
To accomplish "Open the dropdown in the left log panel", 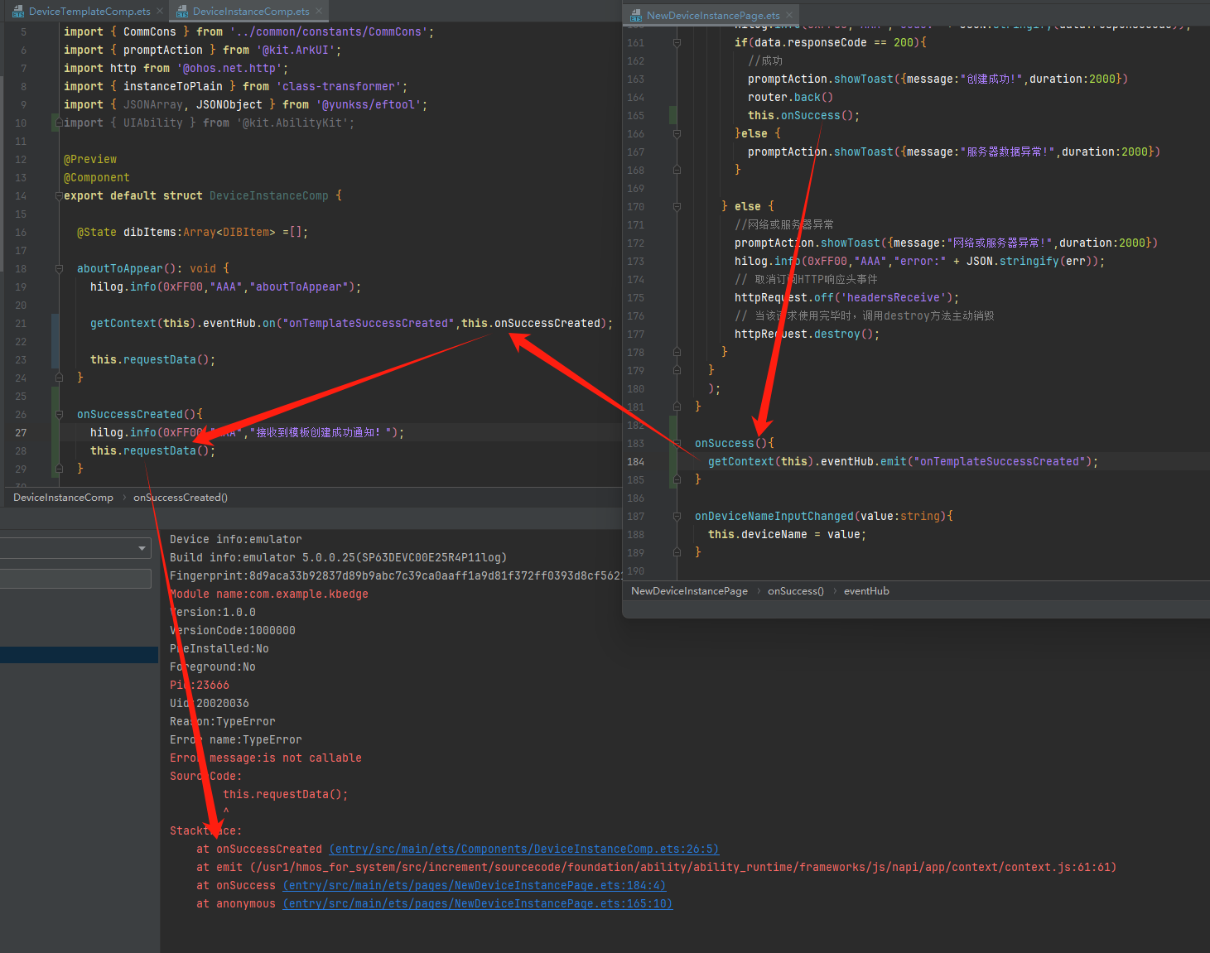I will click(142, 548).
